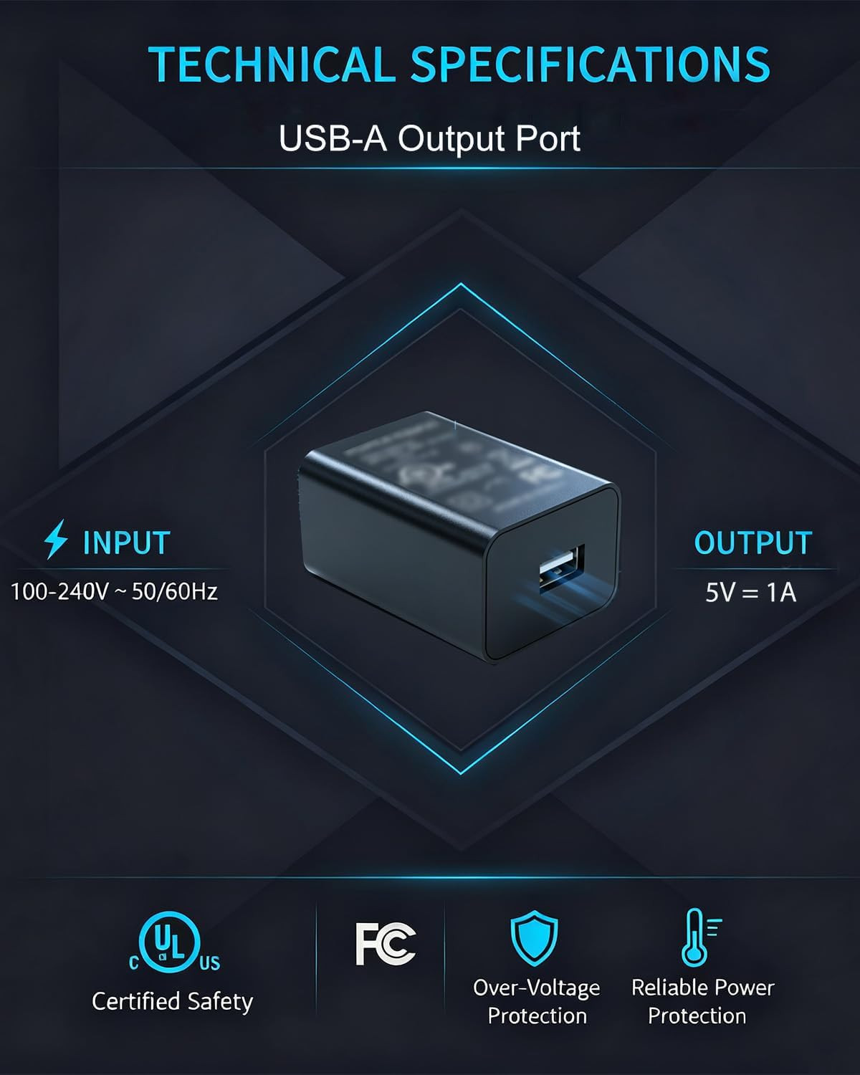This screenshot has width=860, height=1075.
Task: Click the FCC logo
Action: pyautogui.click(x=386, y=942)
